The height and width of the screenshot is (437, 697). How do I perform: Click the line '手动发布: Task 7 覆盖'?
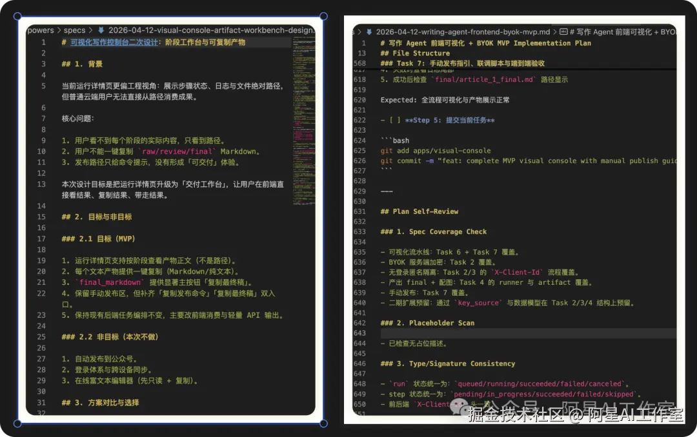pyautogui.click(x=425, y=293)
